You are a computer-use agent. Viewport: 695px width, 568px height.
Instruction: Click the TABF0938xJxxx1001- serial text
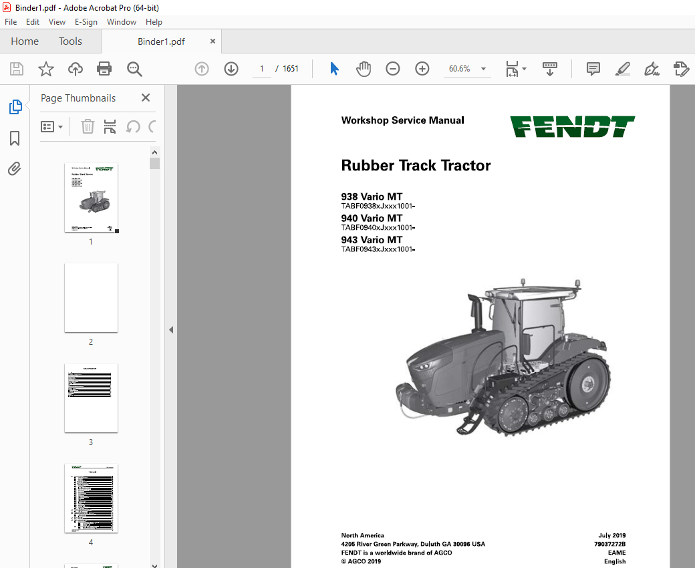coord(378,206)
